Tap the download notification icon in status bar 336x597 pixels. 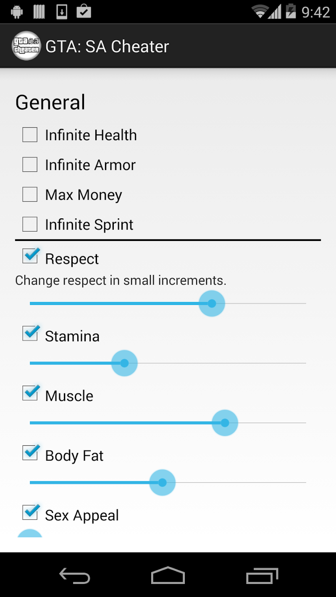click(62, 11)
